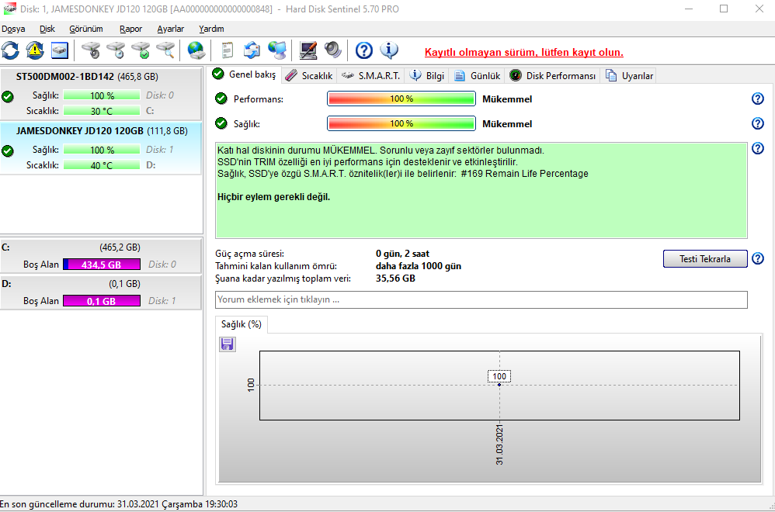Switch to the Sıcaklık tab
The image size is (775, 512).
click(x=309, y=76)
